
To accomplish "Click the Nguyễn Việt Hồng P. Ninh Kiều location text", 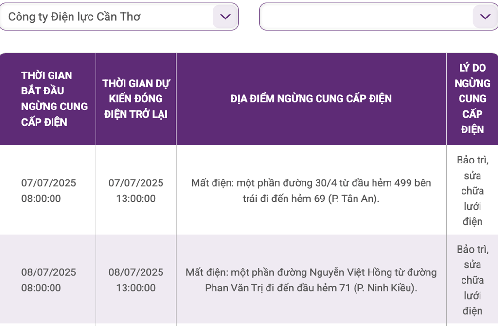I will point(311,280).
